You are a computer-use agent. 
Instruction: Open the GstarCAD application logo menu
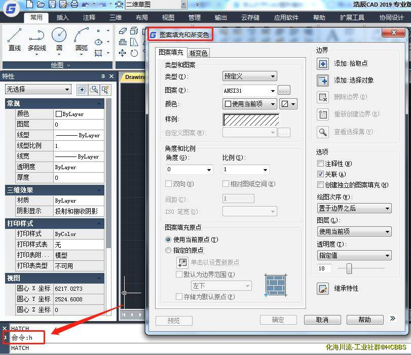[x=11, y=9]
